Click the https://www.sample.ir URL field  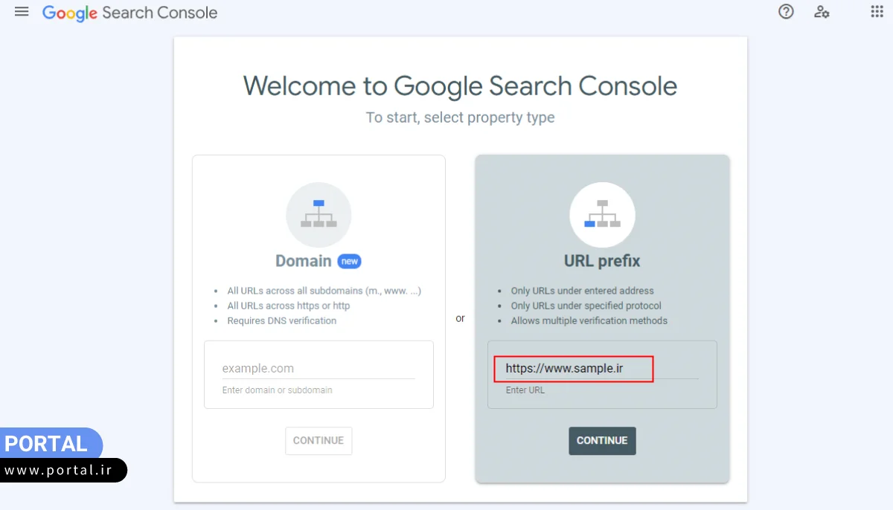(574, 368)
